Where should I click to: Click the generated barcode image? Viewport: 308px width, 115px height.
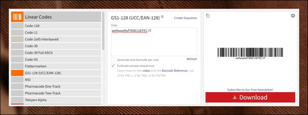tap(250, 52)
